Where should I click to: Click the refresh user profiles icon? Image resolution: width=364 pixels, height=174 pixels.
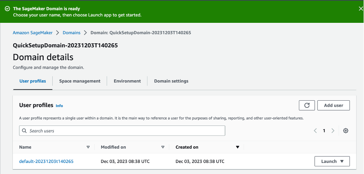pos(307,105)
